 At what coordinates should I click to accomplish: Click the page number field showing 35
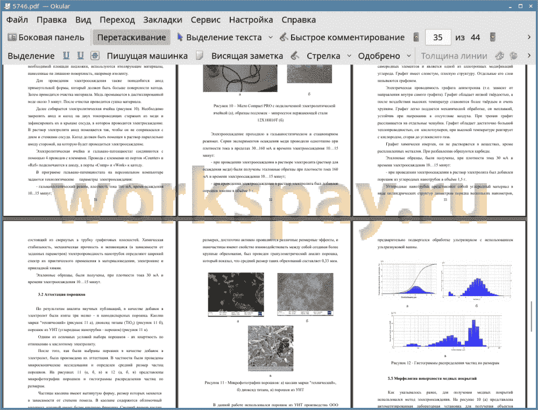tap(437, 38)
